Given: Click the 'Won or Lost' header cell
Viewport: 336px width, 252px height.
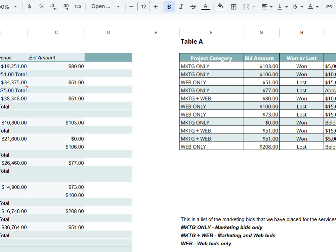Looking at the screenshot, I should [301, 58].
